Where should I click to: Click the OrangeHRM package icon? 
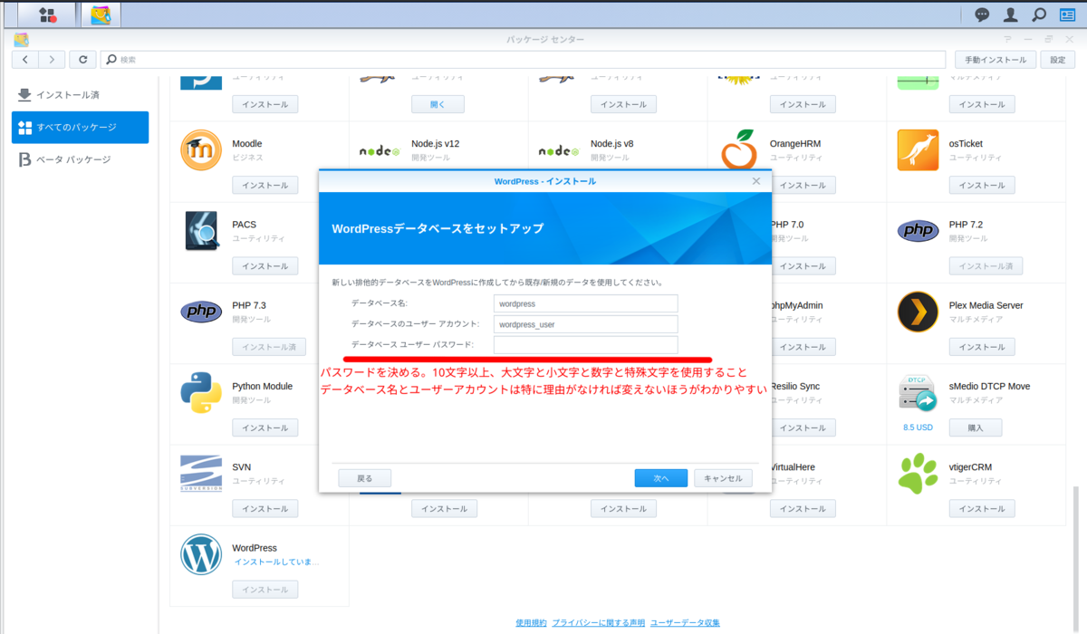[738, 149]
